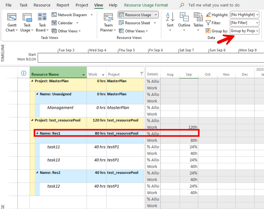Open the Resource Name column dropdown arrow

(x=83, y=75)
